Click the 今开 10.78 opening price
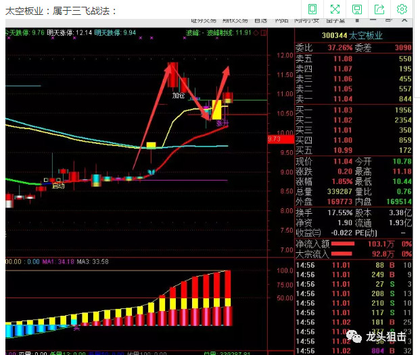The width and height of the screenshot is (420, 355). pos(402,161)
